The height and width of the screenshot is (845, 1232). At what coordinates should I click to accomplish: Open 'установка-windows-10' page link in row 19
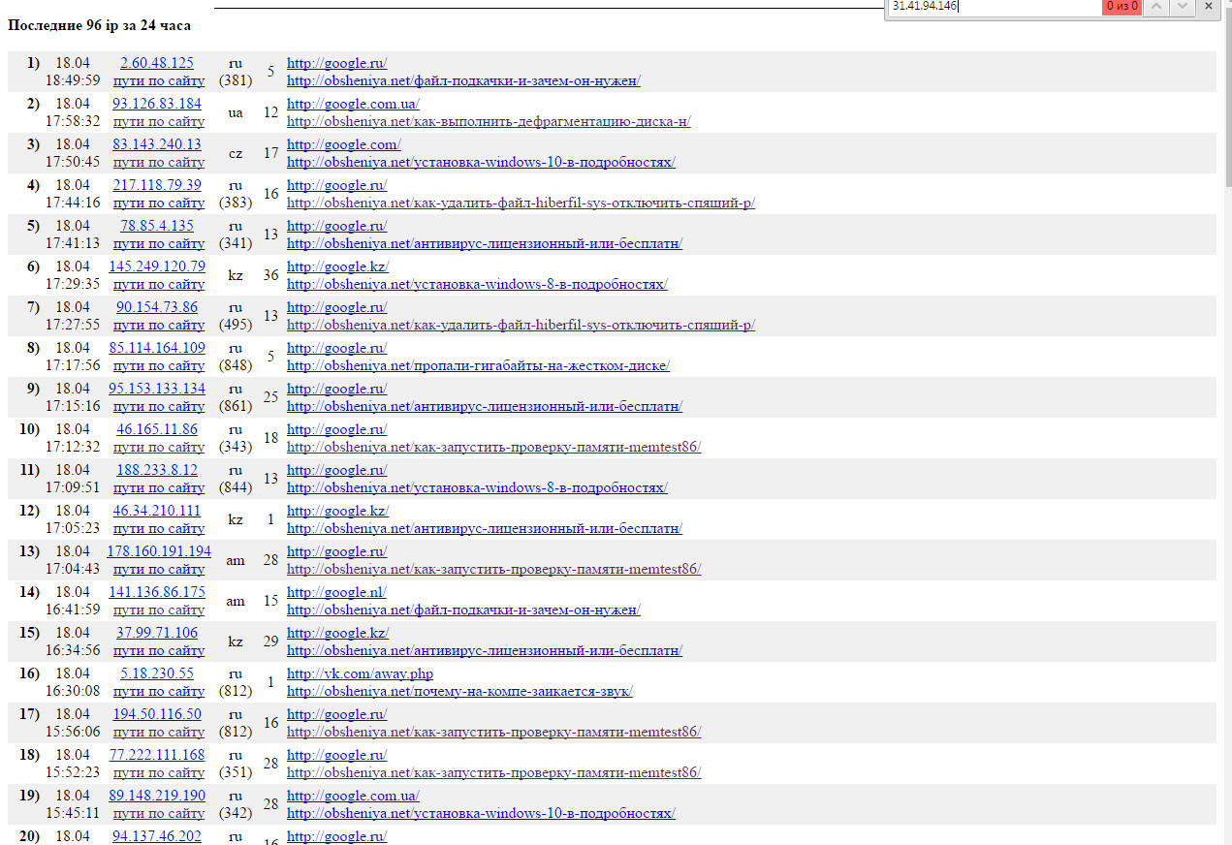pos(481,813)
